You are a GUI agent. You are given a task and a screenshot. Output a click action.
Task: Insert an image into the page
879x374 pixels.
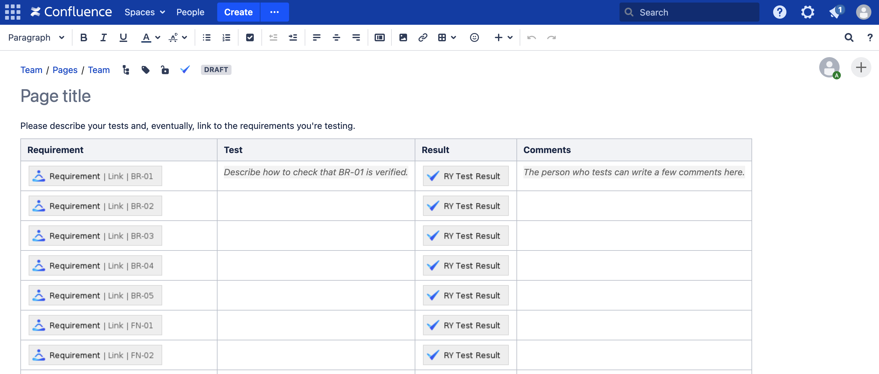(403, 37)
